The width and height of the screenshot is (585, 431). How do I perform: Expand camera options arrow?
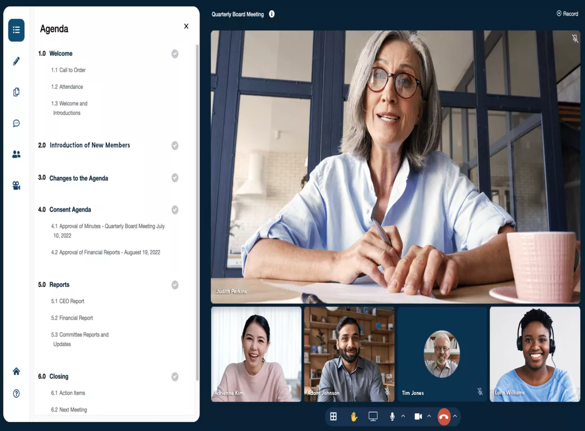[x=429, y=416]
